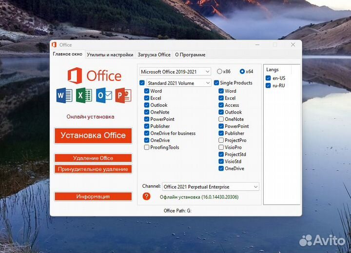Enable OneNote under Single Products

pyautogui.click(x=221, y=119)
